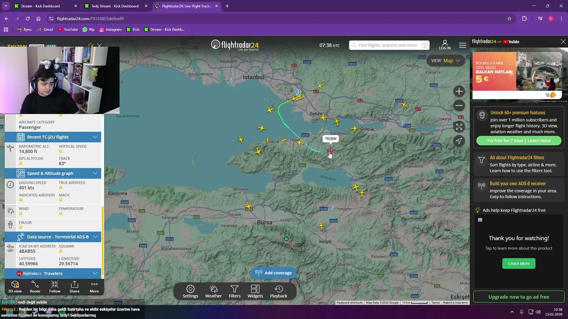Open the Weather layer panel
The image size is (568, 319).
click(x=213, y=292)
